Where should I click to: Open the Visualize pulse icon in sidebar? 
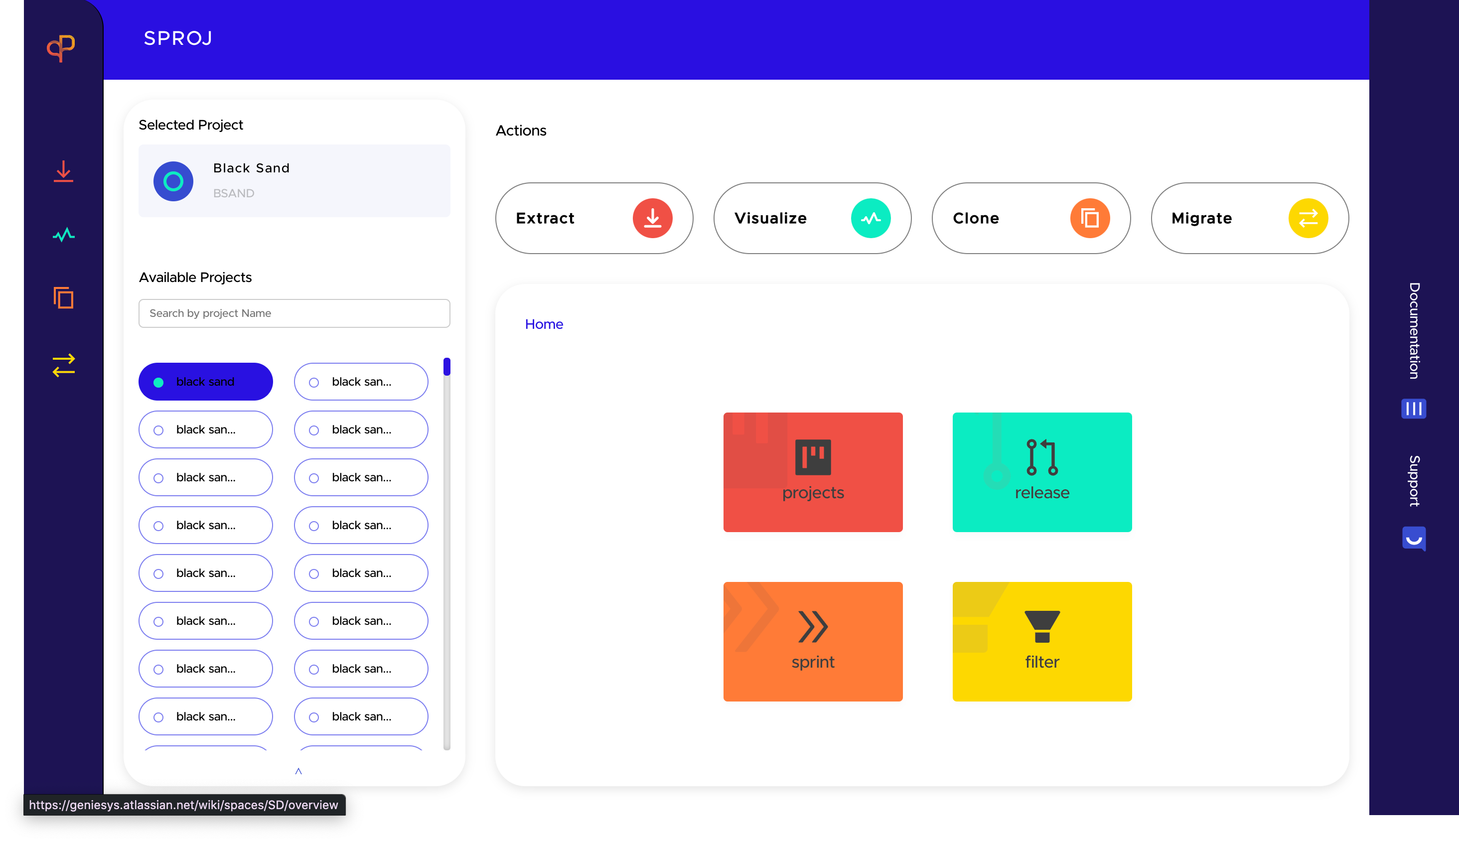pos(64,235)
